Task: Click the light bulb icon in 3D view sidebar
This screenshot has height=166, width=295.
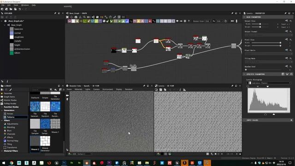Action: (67, 100)
